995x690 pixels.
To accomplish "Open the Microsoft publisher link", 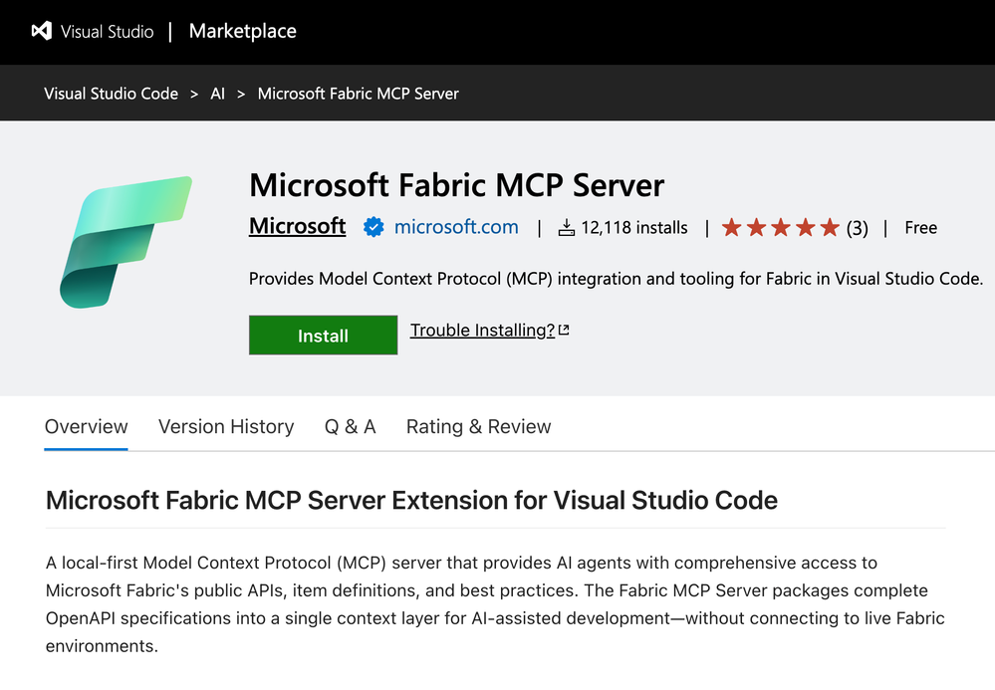I will click(x=297, y=226).
